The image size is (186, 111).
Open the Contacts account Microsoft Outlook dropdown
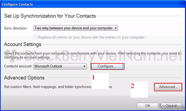click(60, 66)
